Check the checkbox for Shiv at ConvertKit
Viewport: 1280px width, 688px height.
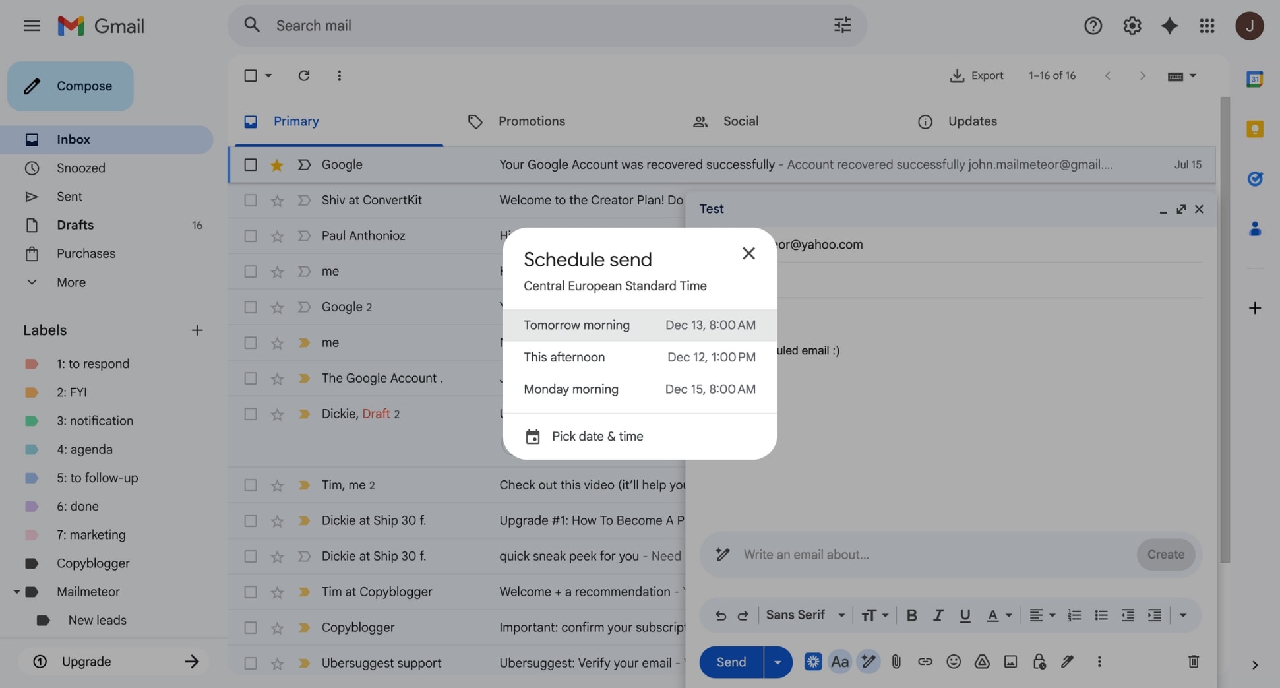(250, 200)
